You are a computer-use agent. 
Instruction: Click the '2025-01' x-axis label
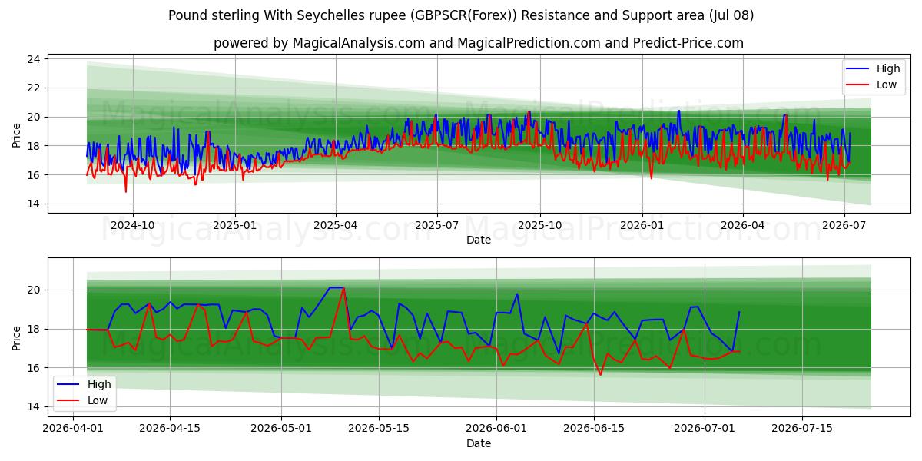pyautogui.click(x=234, y=227)
